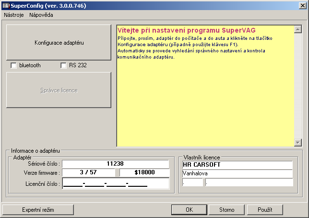Click the Konfigurace adaptéru button
This screenshot has width=309, height=218.
[x=59, y=42]
